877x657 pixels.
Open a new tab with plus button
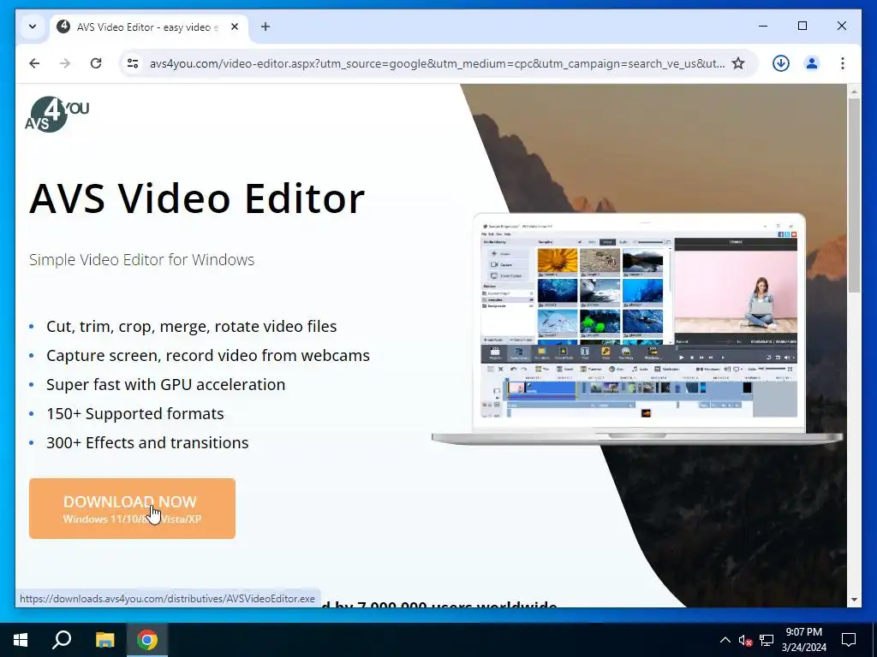(265, 27)
